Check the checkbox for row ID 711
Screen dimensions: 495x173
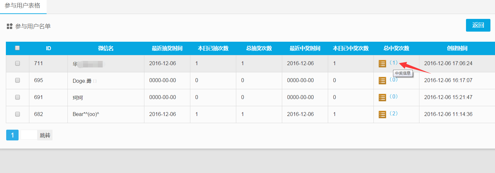tap(18, 64)
